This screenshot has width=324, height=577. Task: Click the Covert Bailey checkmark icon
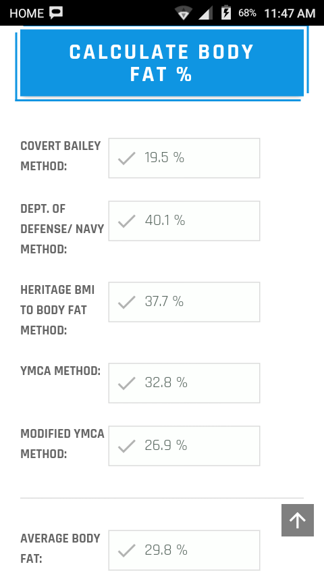[x=127, y=158]
